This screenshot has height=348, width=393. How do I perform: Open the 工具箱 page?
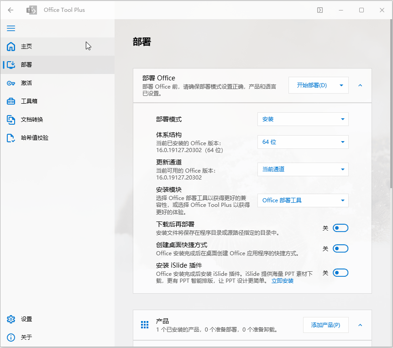click(58, 101)
